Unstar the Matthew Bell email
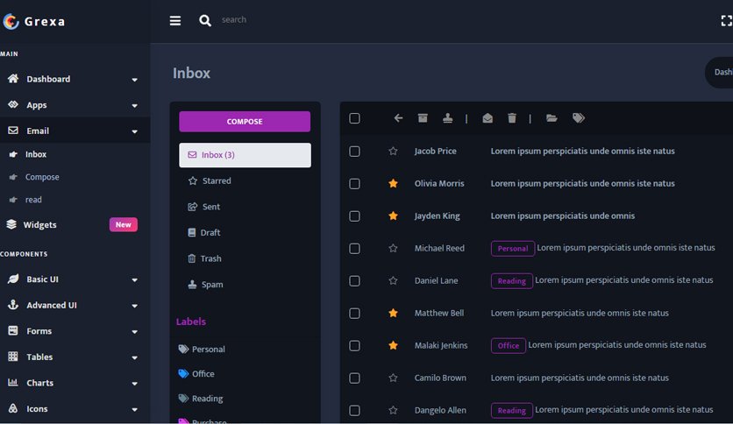 [393, 313]
